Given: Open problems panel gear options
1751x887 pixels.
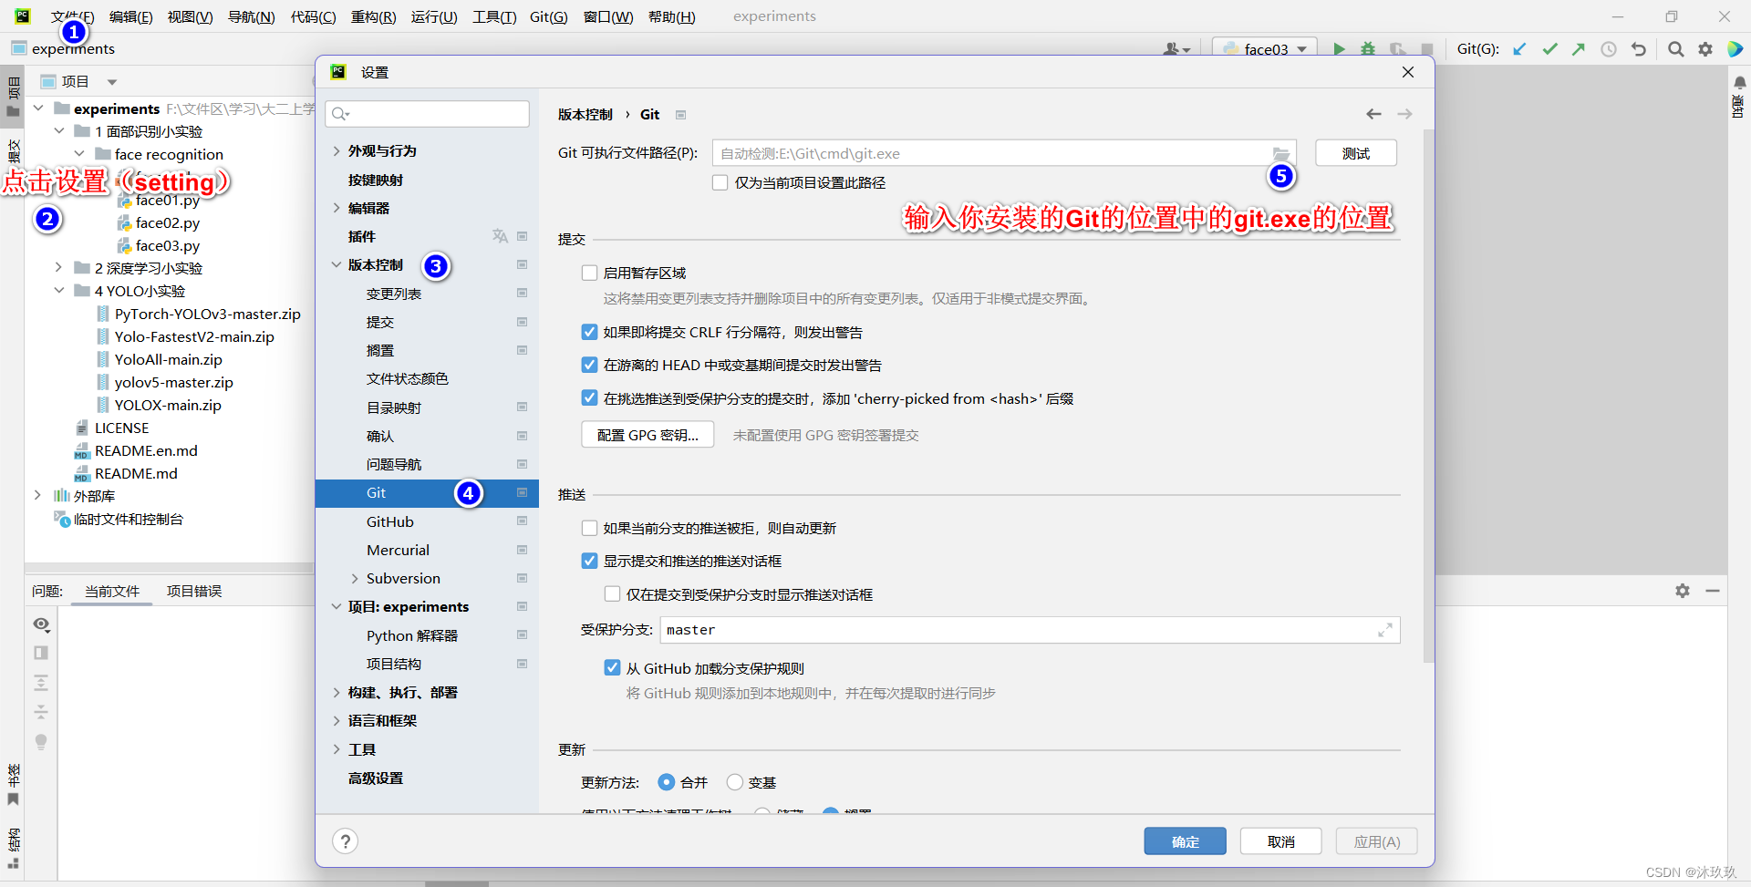Looking at the screenshot, I should 1683,591.
